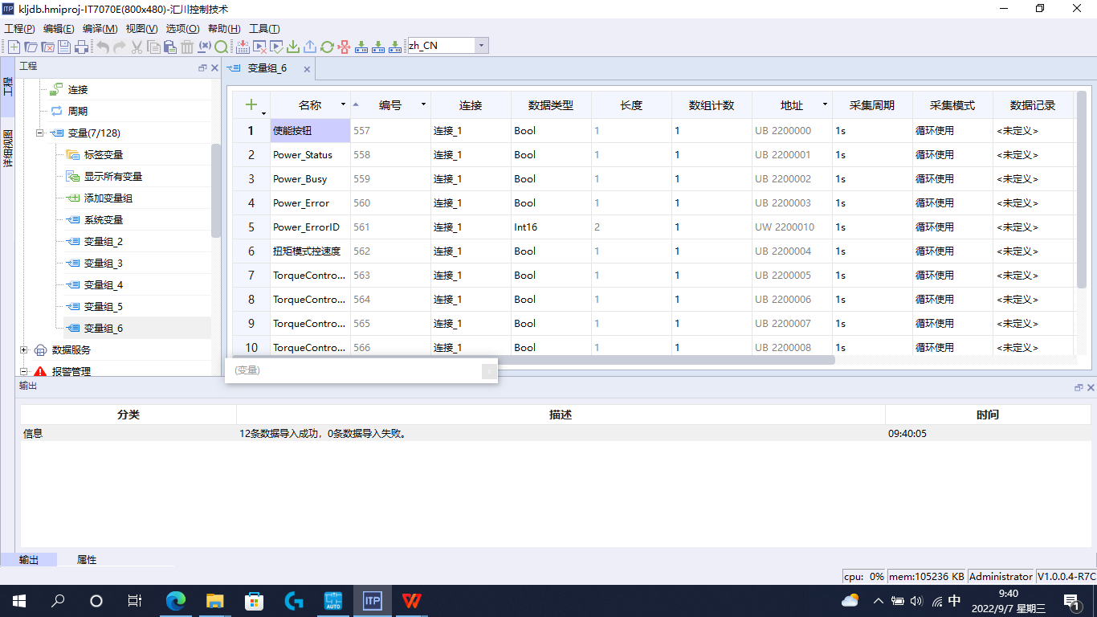Click the Paste clipboard icon
1097x617 pixels.
170,47
